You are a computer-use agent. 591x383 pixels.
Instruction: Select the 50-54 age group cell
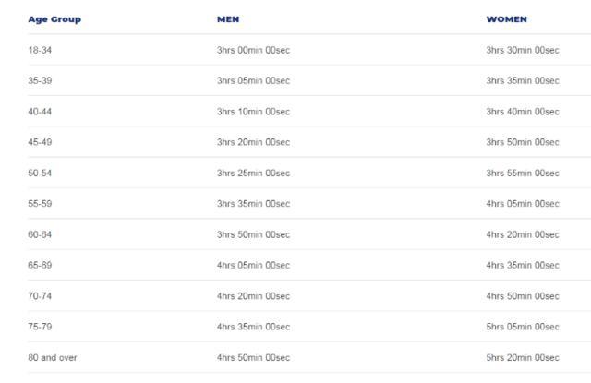(x=40, y=173)
